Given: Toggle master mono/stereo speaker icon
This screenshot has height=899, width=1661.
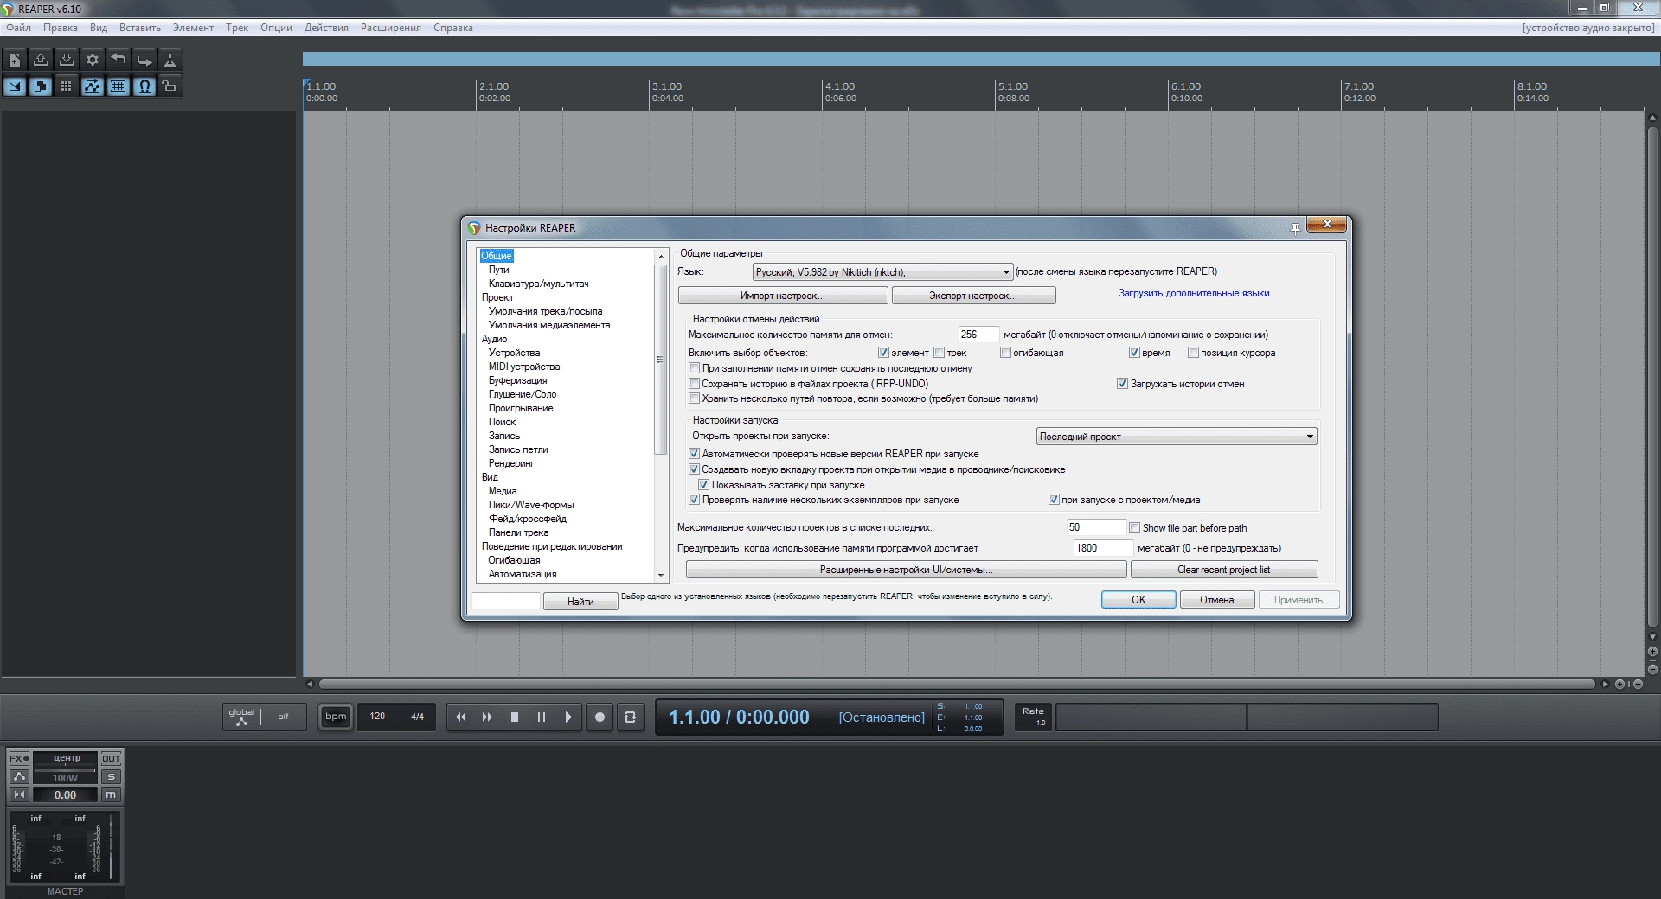Looking at the screenshot, I should click(x=19, y=794).
